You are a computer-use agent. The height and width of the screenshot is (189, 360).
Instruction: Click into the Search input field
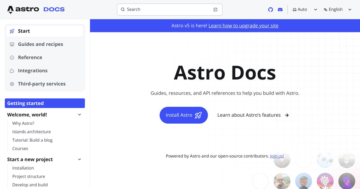(x=170, y=10)
